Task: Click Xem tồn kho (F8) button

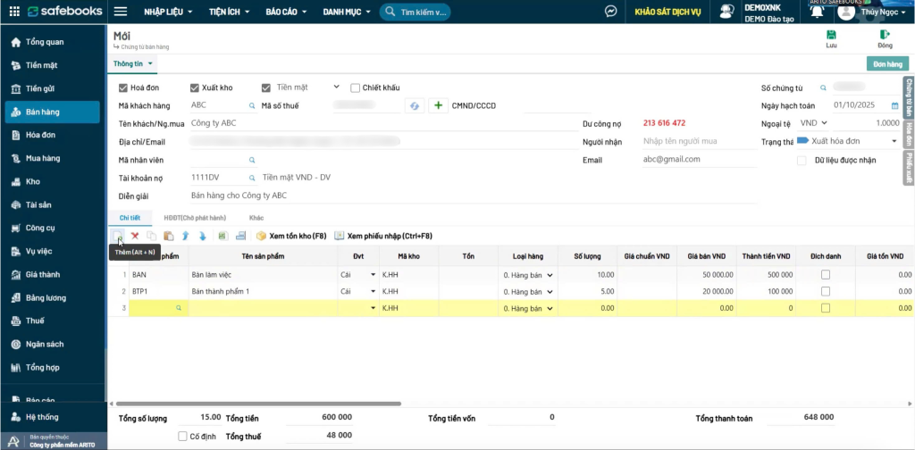Action: coord(290,236)
